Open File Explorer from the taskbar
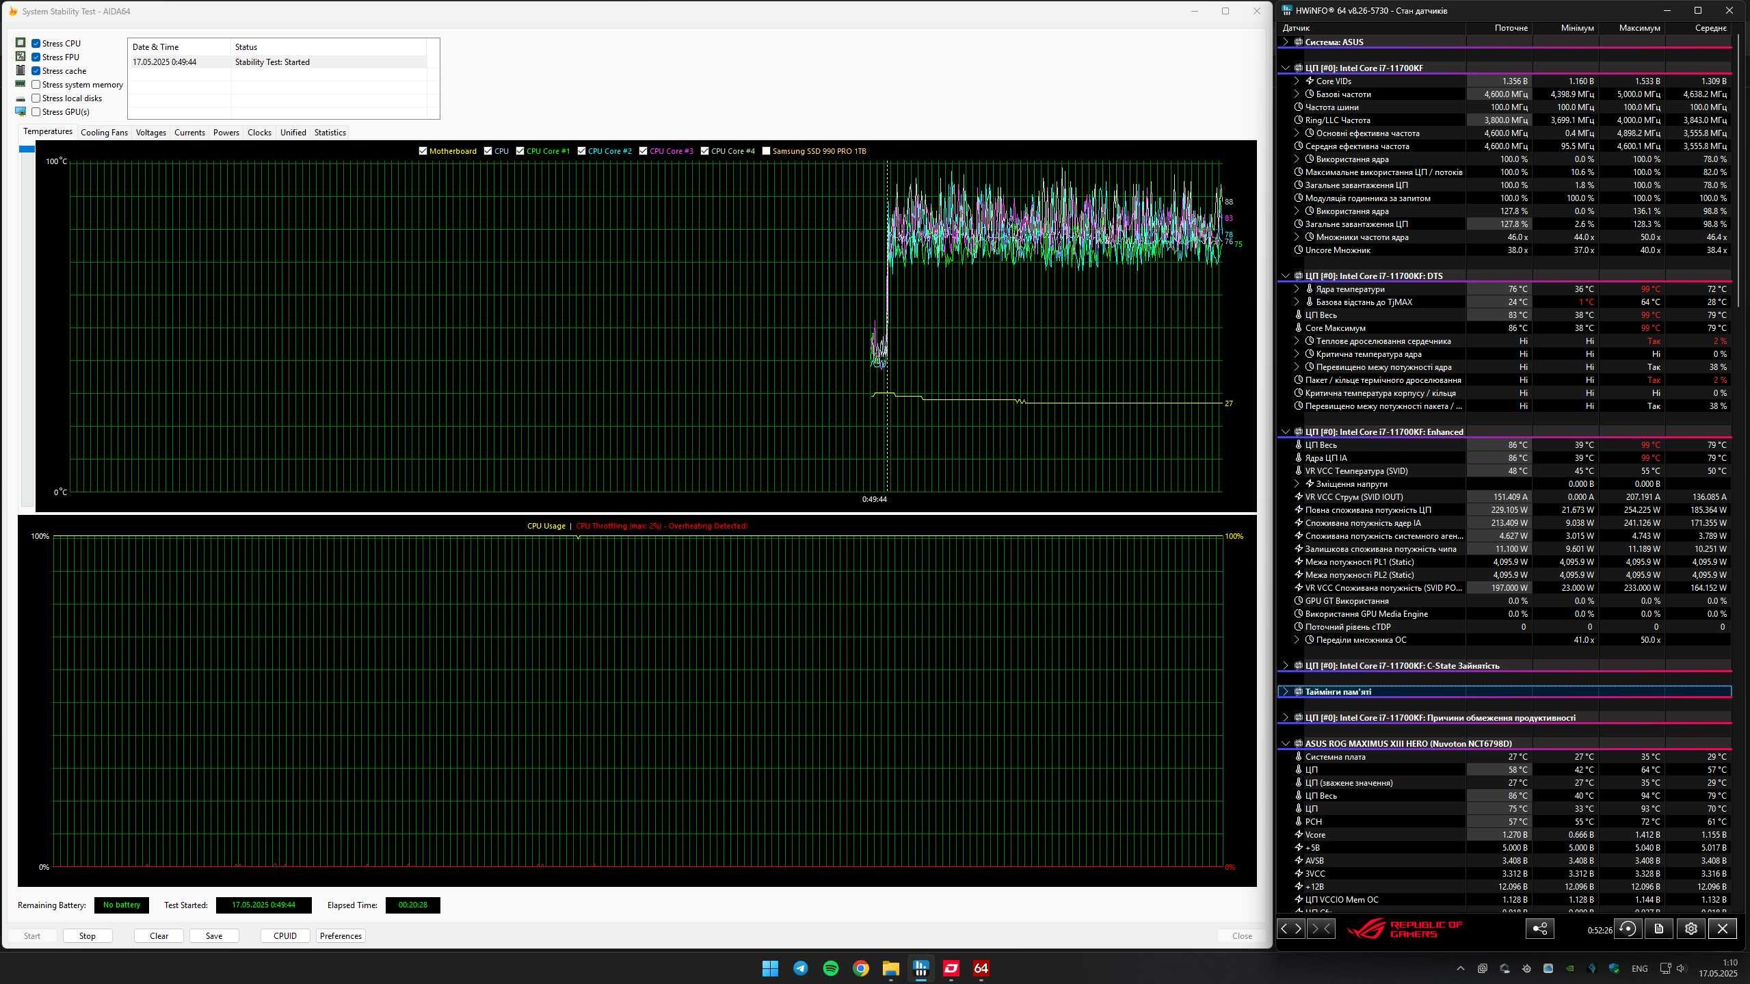 (x=890, y=968)
